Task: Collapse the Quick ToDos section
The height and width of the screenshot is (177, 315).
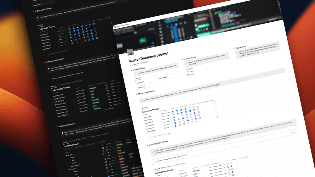Action: 182,59
